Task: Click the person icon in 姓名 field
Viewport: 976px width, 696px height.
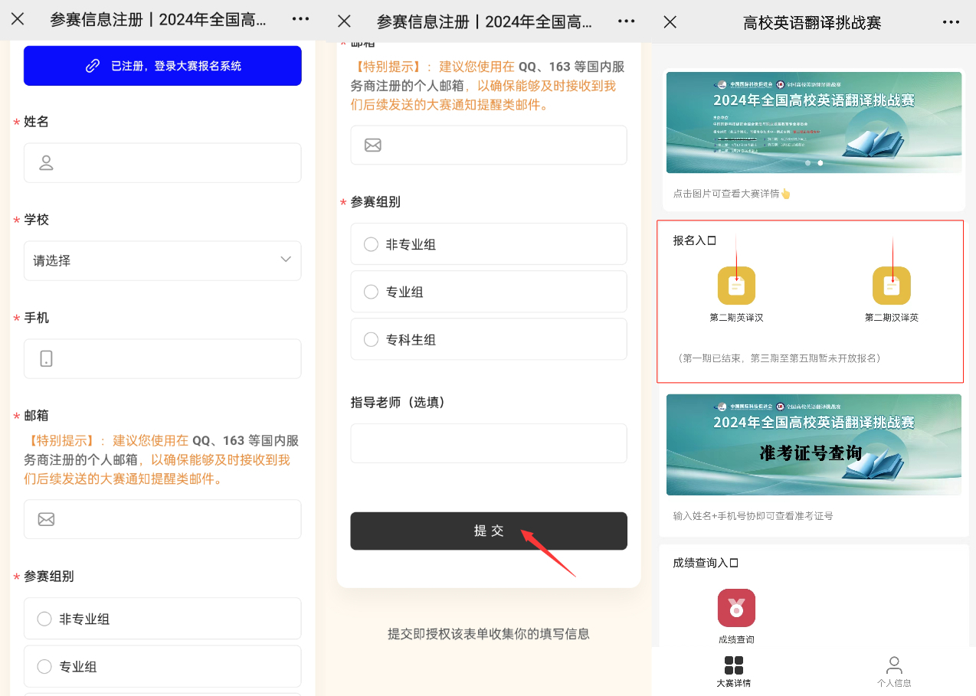Action: click(x=46, y=163)
